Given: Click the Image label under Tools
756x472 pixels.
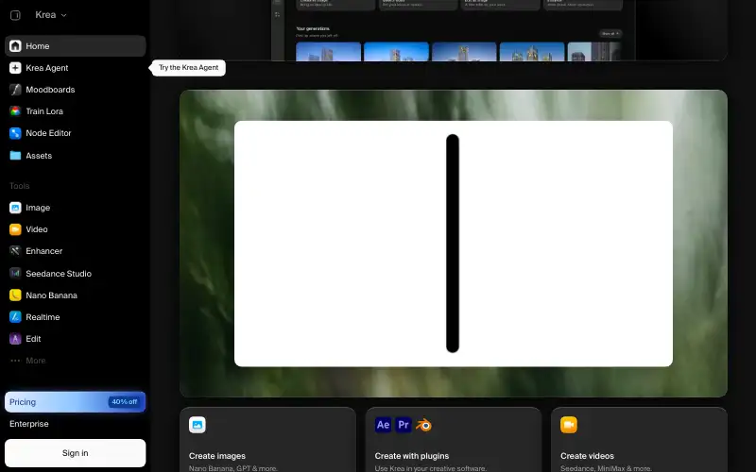Looking at the screenshot, I should coord(38,208).
